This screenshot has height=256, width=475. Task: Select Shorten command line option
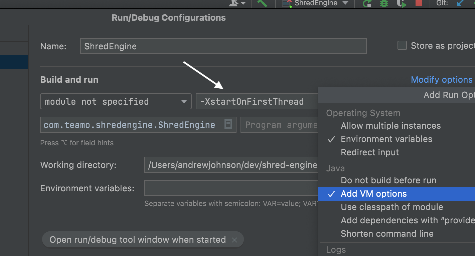[x=397, y=234]
